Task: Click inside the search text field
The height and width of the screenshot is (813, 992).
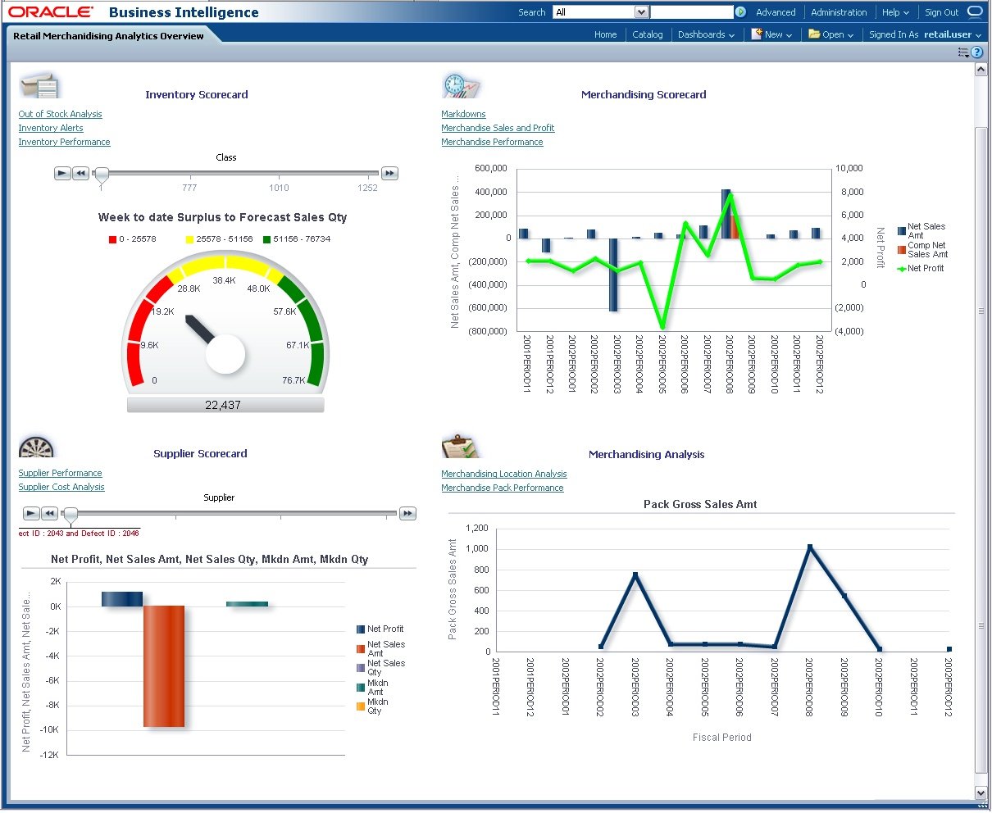Action: [x=691, y=11]
